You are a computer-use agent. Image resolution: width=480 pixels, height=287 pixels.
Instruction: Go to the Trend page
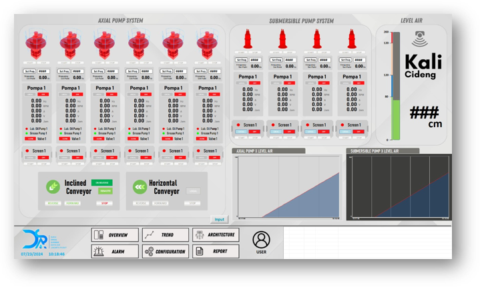166,235
